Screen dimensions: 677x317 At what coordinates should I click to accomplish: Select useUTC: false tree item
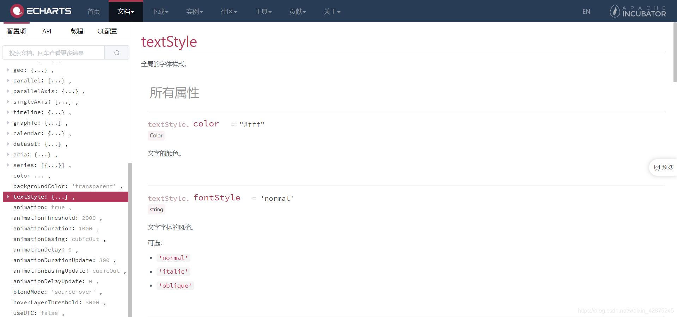click(x=39, y=313)
